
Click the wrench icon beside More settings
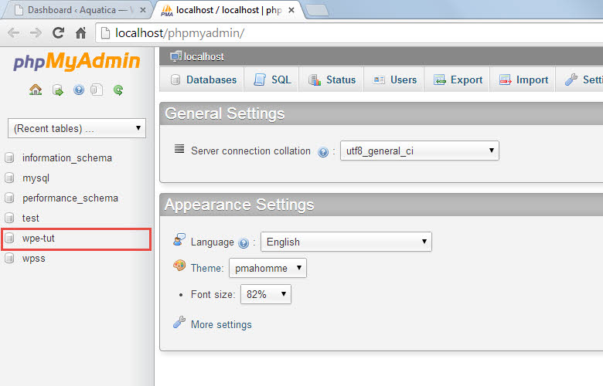(x=179, y=322)
